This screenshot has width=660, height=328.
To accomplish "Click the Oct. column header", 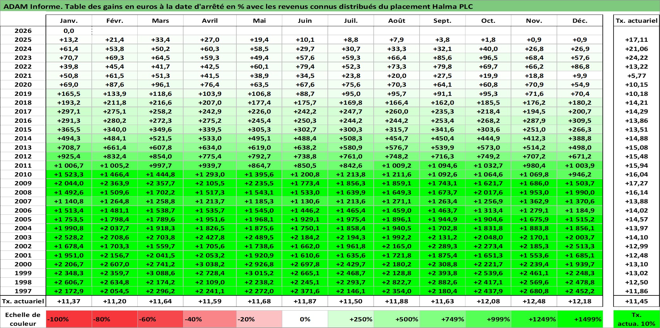I will pos(488,21).
